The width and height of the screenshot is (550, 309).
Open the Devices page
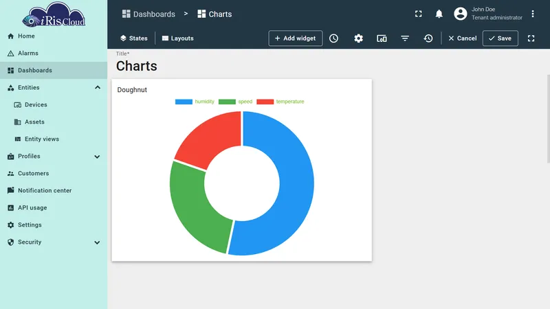point(54,105)
